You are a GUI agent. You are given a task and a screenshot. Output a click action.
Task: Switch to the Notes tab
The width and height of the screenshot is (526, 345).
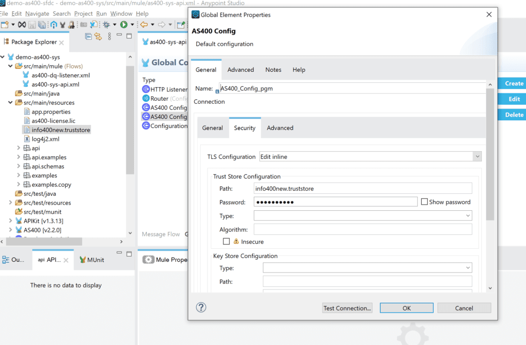[273, 70]
